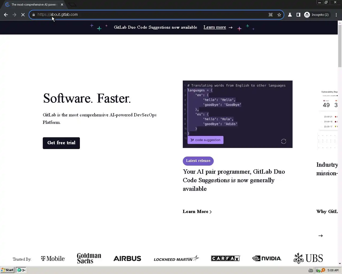Click the Trusted By label
This screenshot has height=274, width=342.
pyautogui.click(x=22, y=259)
